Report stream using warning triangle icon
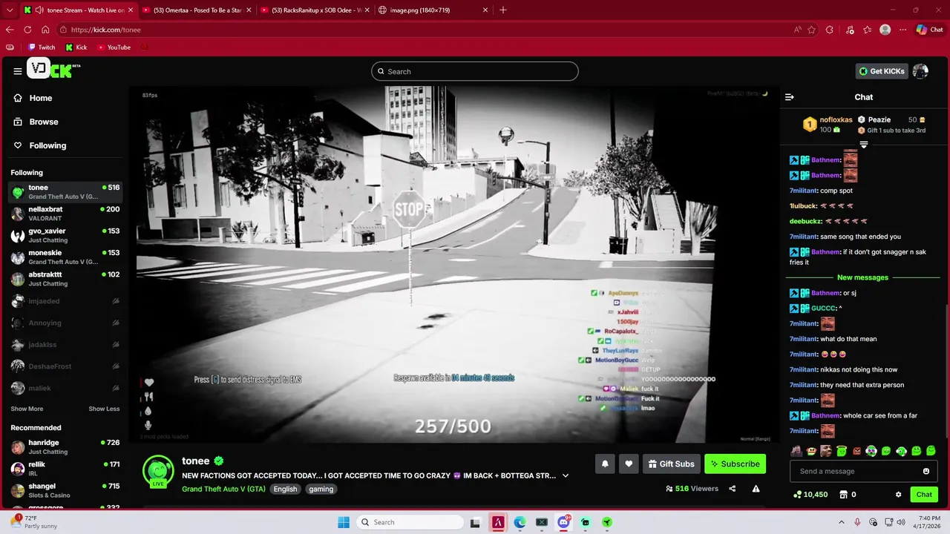950x534 pixels. pyautogui.click(x=756, y=489)
